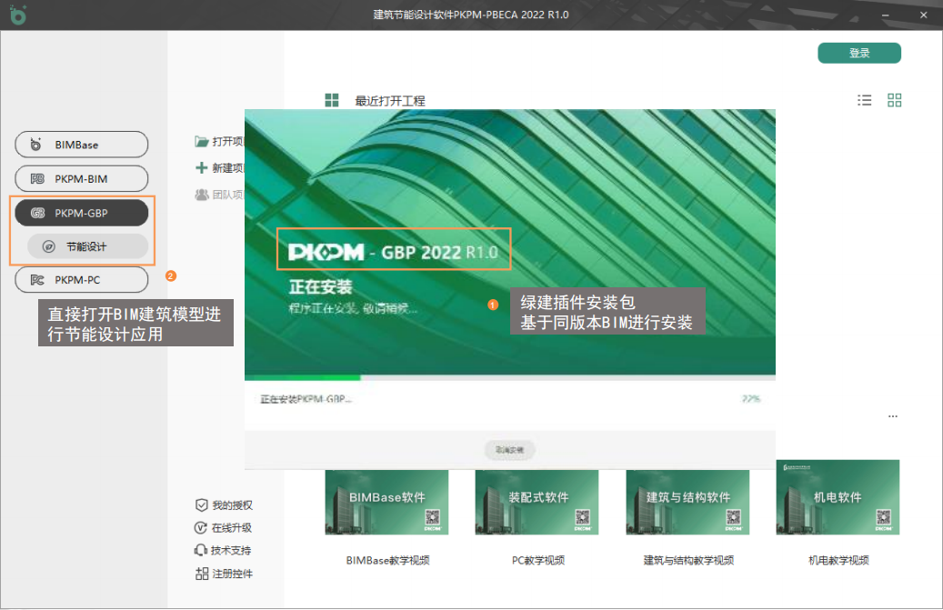Screen dimensions: 943x610
Task: Open the BIMBase教学视频 link
Action: click(x=387, y=561)
